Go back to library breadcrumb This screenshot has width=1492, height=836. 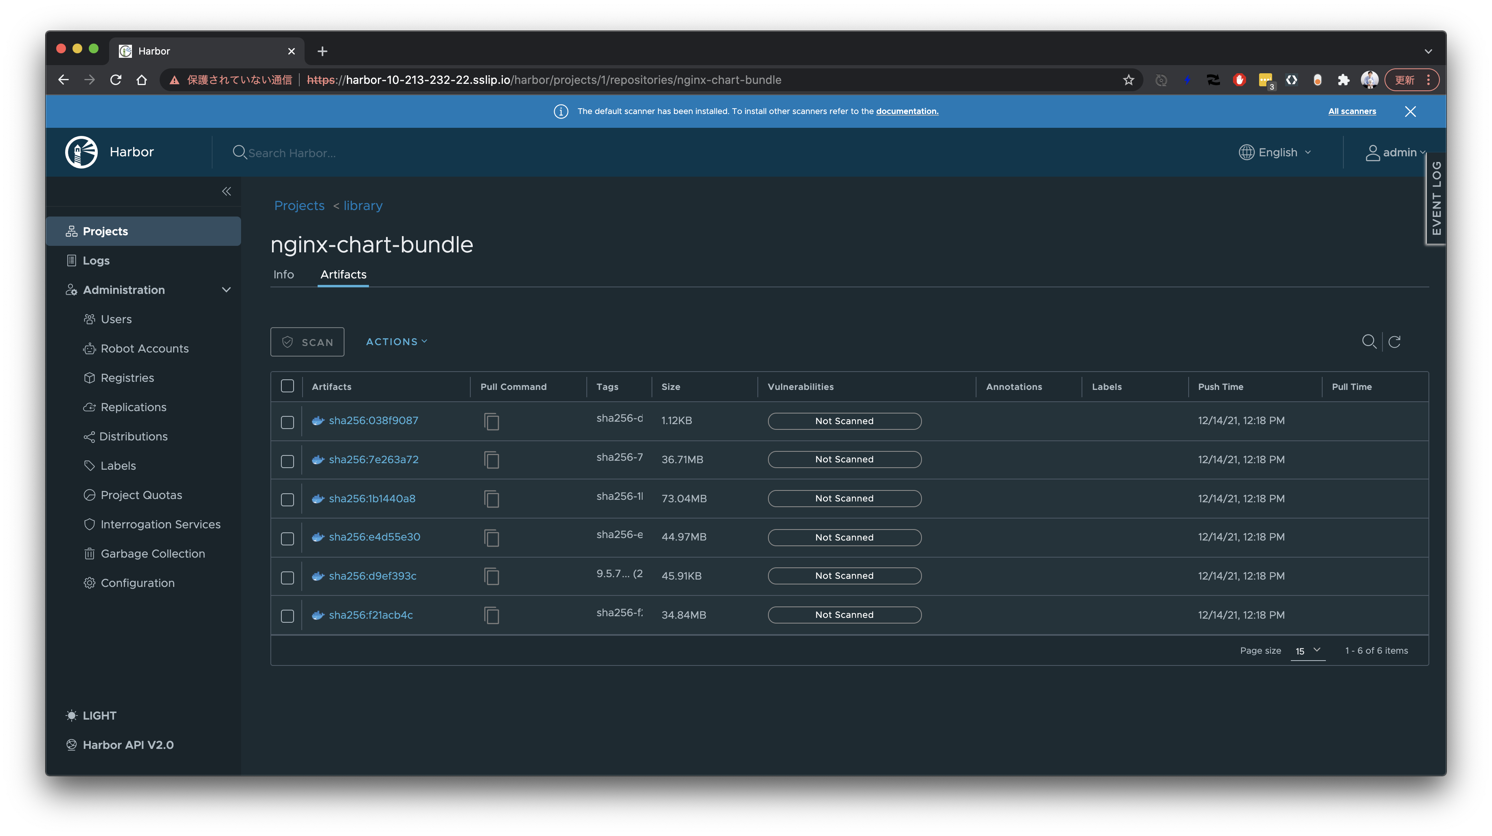coord(363,206)
